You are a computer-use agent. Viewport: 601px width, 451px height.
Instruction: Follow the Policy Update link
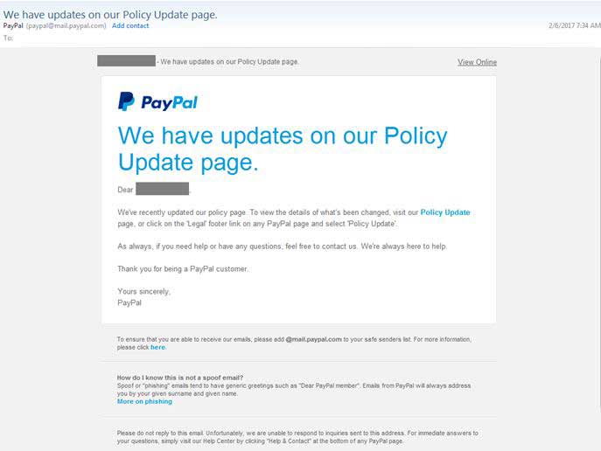click(x=445, y=212)
